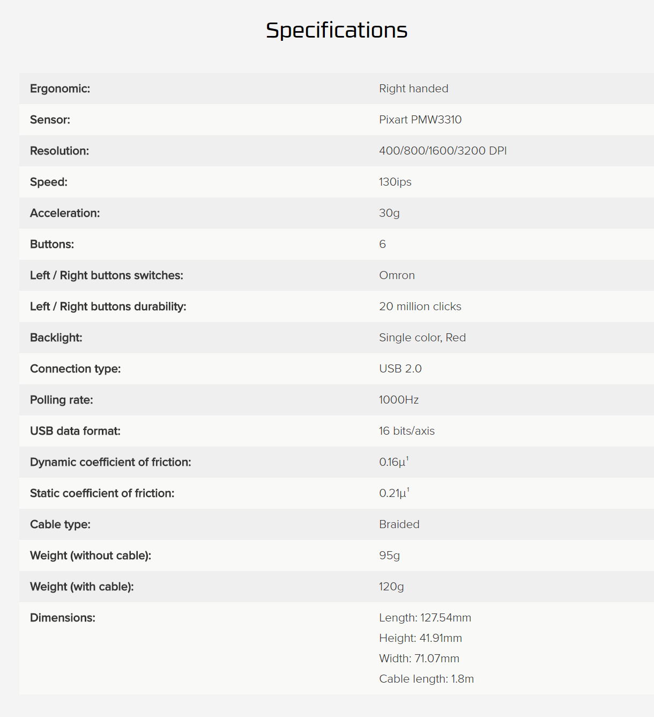The image size is (654, 717).
Task: Click the Omron switches value
Action: coord(397,275)
